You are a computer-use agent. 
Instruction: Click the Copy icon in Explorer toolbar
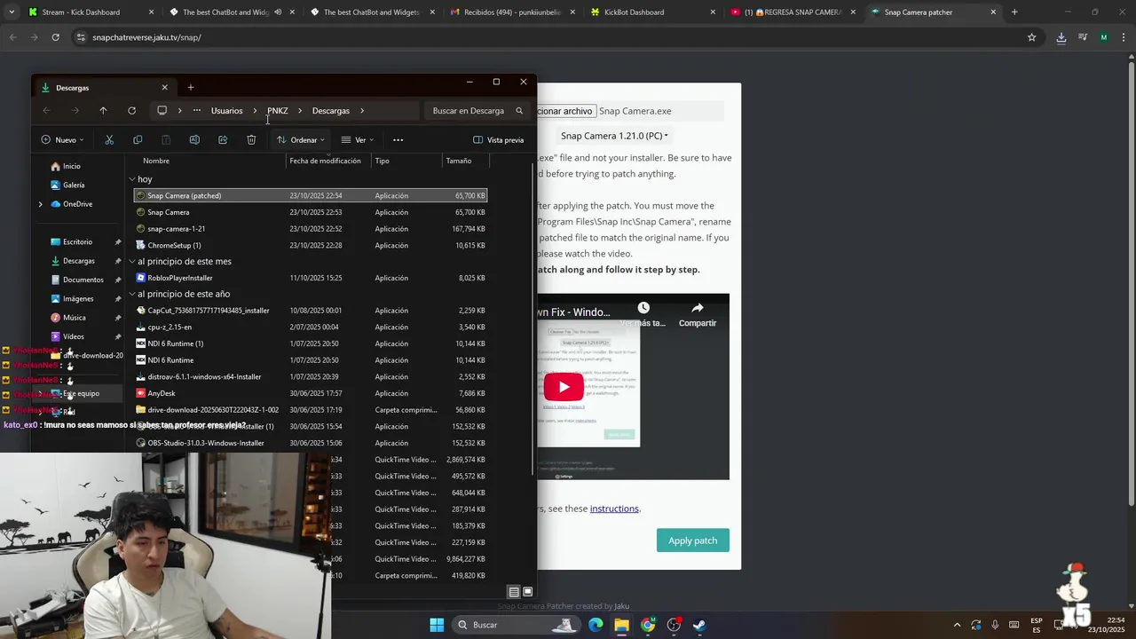point(138,139)
